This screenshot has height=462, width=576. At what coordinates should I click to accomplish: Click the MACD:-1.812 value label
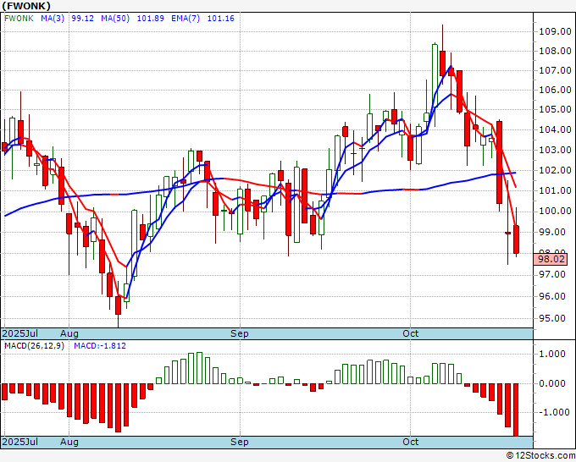click(x=100, y=346)
